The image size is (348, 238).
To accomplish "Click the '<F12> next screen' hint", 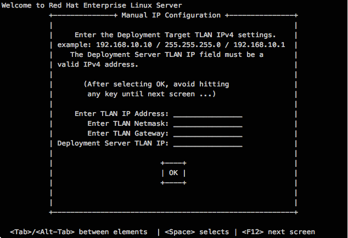I will click(x=278, y=232).
